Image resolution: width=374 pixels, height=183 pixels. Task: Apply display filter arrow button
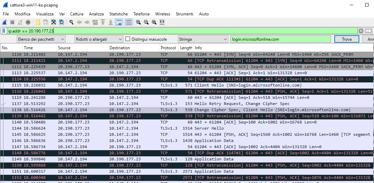(x=369, y=31)
